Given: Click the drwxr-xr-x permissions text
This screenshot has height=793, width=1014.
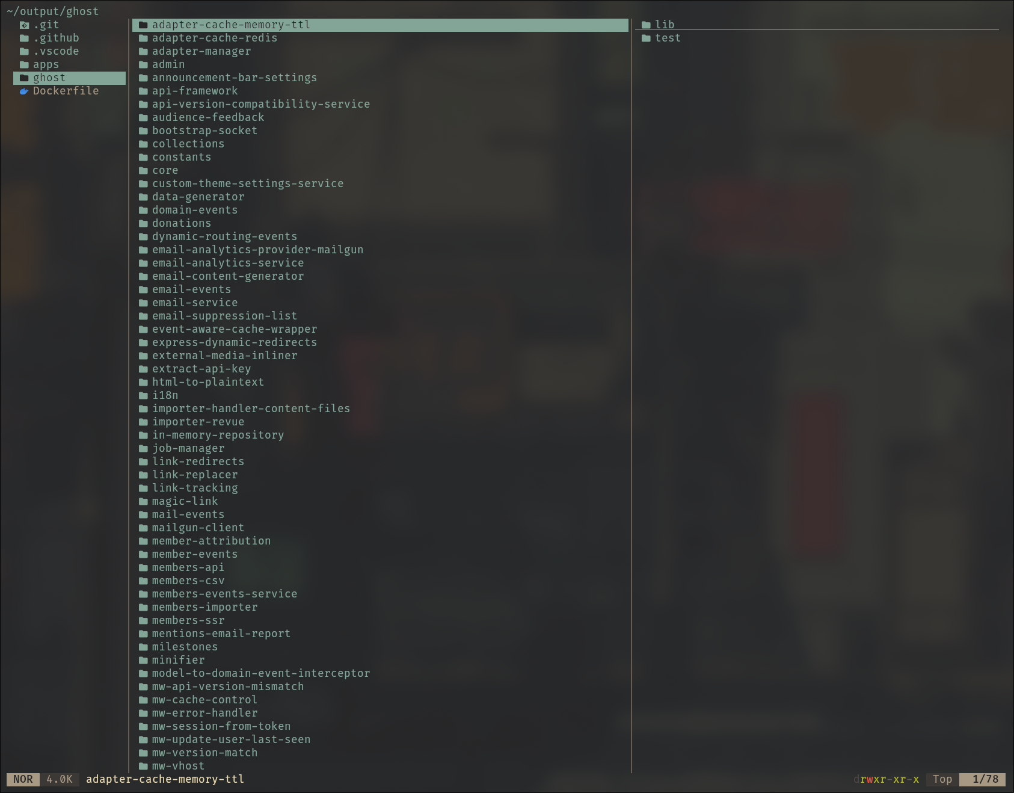Looking at the screenshot, I should coord(886,780).
